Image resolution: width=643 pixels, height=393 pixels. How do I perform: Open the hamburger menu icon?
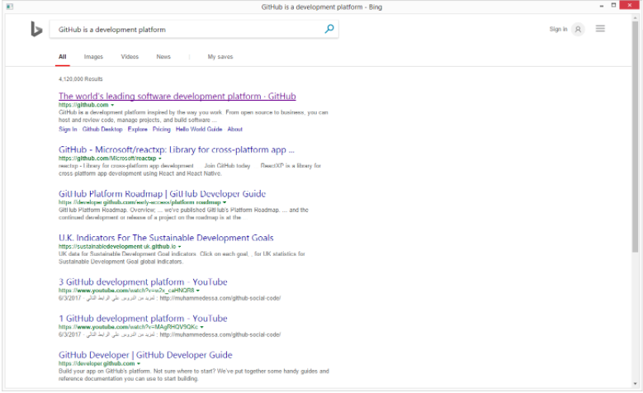pos(600,29)
